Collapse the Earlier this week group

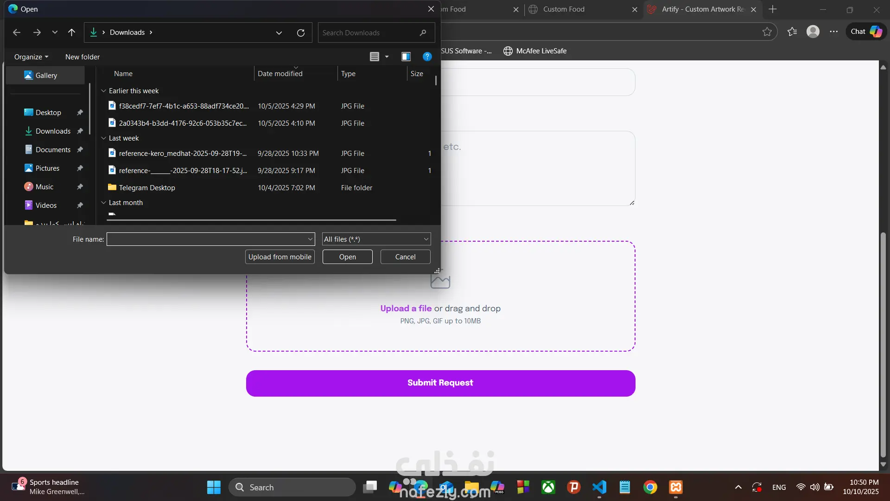coord(103,91)
